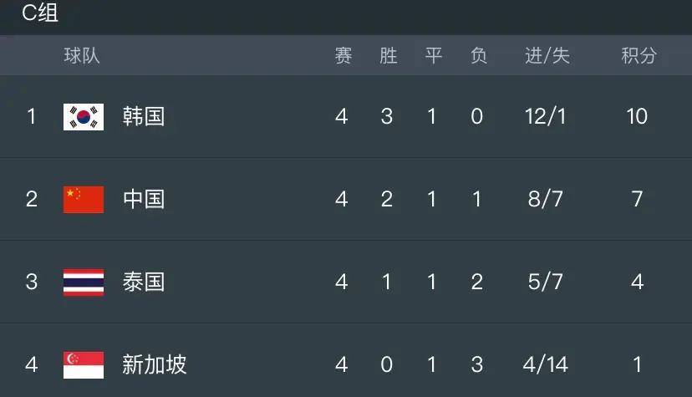Click the 赛 column header
This screenshot has height=397, width=692.
coord(343,55)
